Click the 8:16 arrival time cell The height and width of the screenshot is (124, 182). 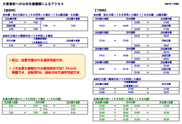(73, 113)
